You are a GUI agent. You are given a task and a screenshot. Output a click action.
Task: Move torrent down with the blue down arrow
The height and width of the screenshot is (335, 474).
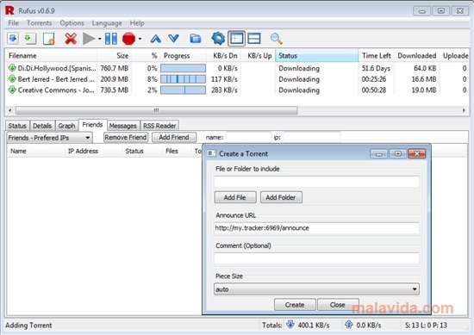(173, 39)
